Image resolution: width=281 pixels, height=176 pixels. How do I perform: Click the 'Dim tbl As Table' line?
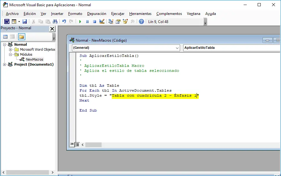tap(99, 86)
